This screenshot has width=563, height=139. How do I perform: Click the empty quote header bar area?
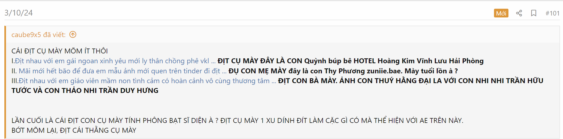tap(314, 35)
